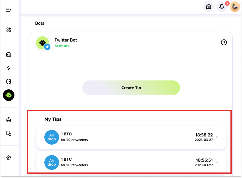Expand the sidebar menu toggle
Screen dimensions: 242x178
point(9,10)
